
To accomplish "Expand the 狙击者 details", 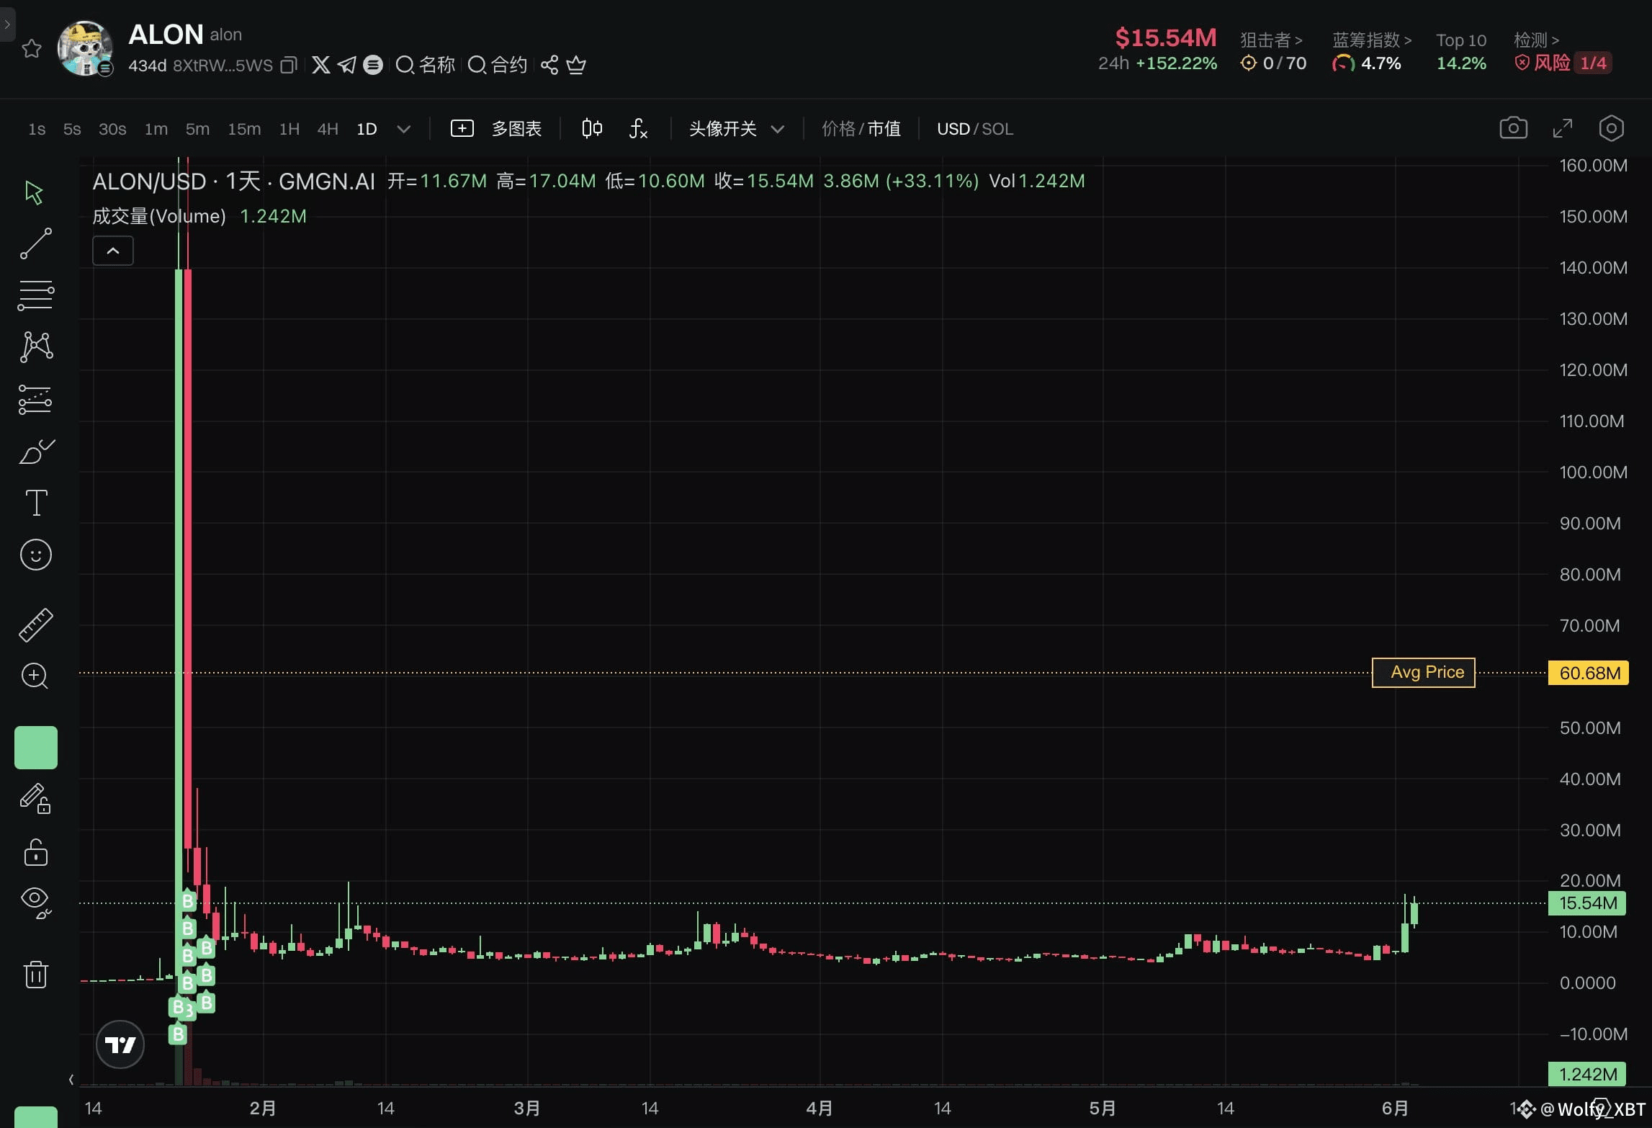I will pyautogui.click(x=1272, y=40).
